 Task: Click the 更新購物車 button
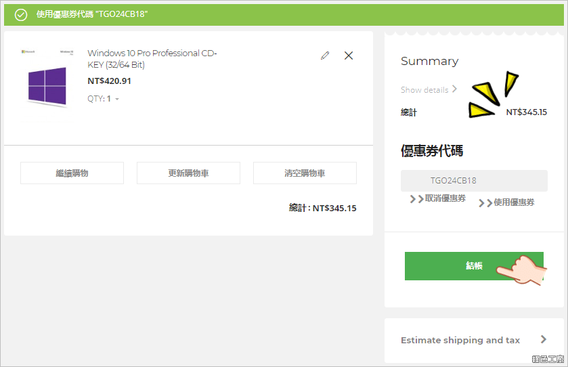[188, 173]
